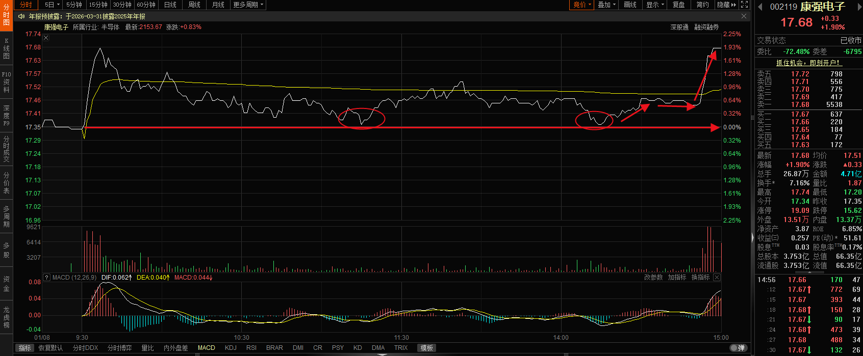
Task: Click 恢复默认 in indicator bar
Action: pyautogui.click(x=50, y=348)
